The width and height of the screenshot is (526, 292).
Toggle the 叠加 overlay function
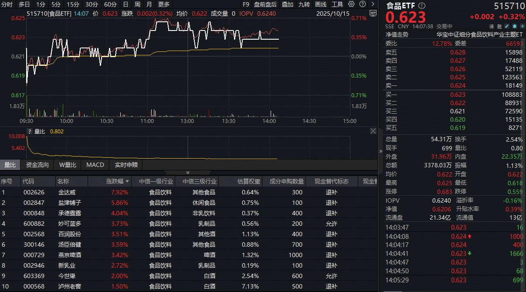pyautogui.click(x=287, y=4)
